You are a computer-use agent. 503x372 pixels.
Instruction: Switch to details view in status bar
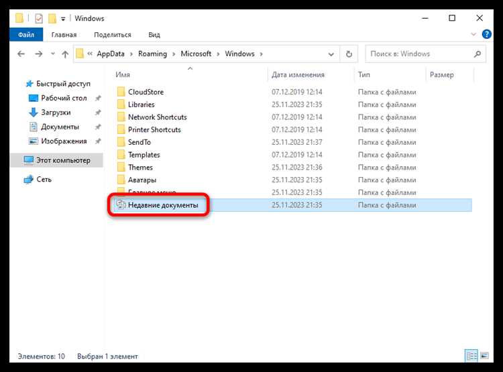coord(471,356)
